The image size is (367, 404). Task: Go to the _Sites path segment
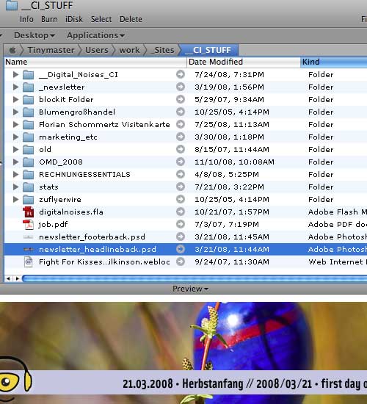[162, 50]
